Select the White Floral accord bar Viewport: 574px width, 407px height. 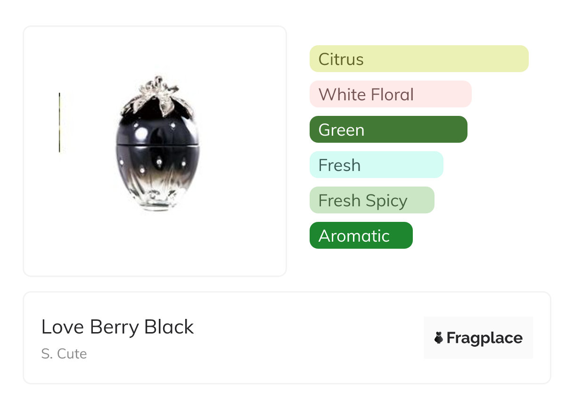click(x=390, y=94)
